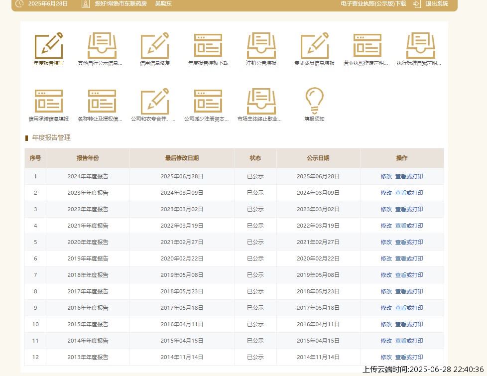Click 修改 for the 2017年年度报告 row
The width and height of the screenshot is (487, 376).
(x=386, y=291)
